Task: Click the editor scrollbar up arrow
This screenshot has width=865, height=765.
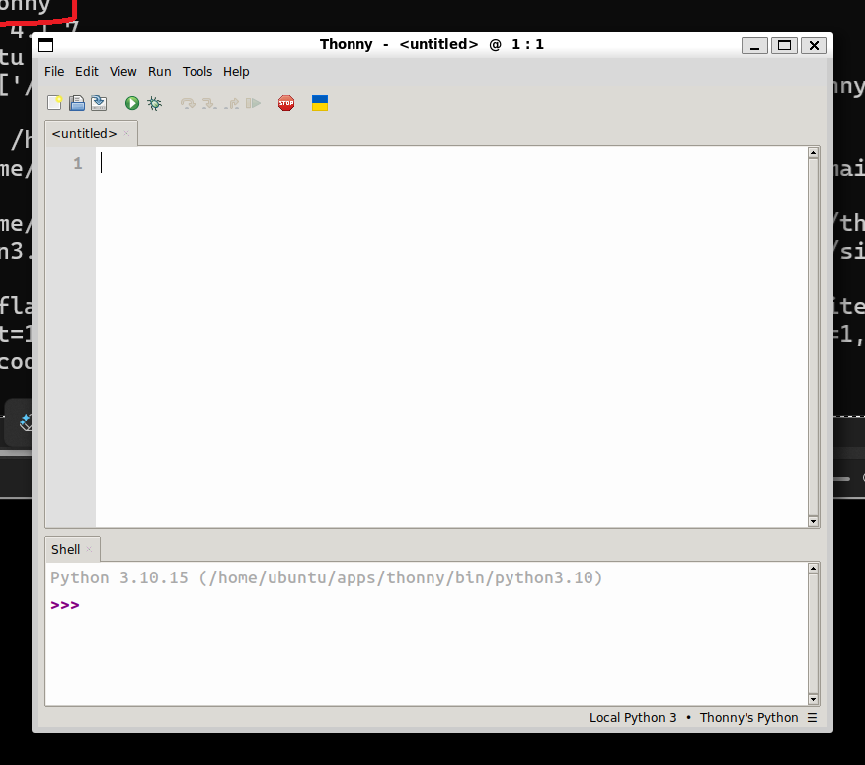Action: point(813,153)
